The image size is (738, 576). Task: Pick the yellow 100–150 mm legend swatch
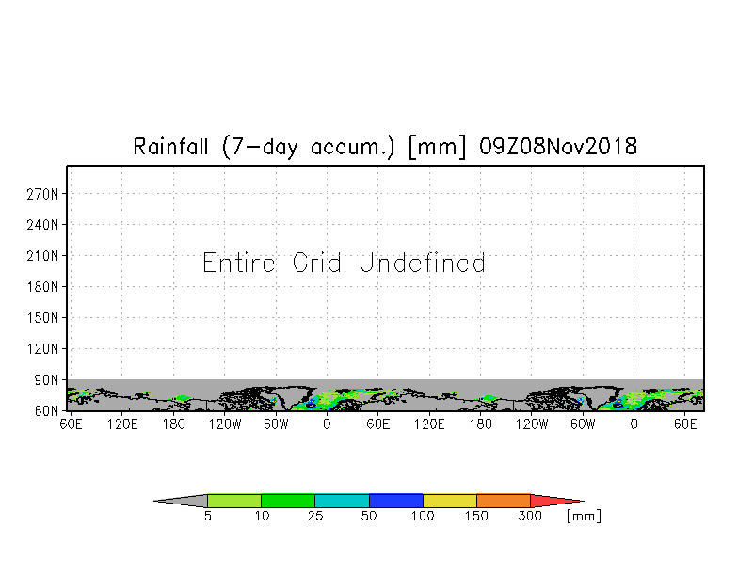(449, 501)
